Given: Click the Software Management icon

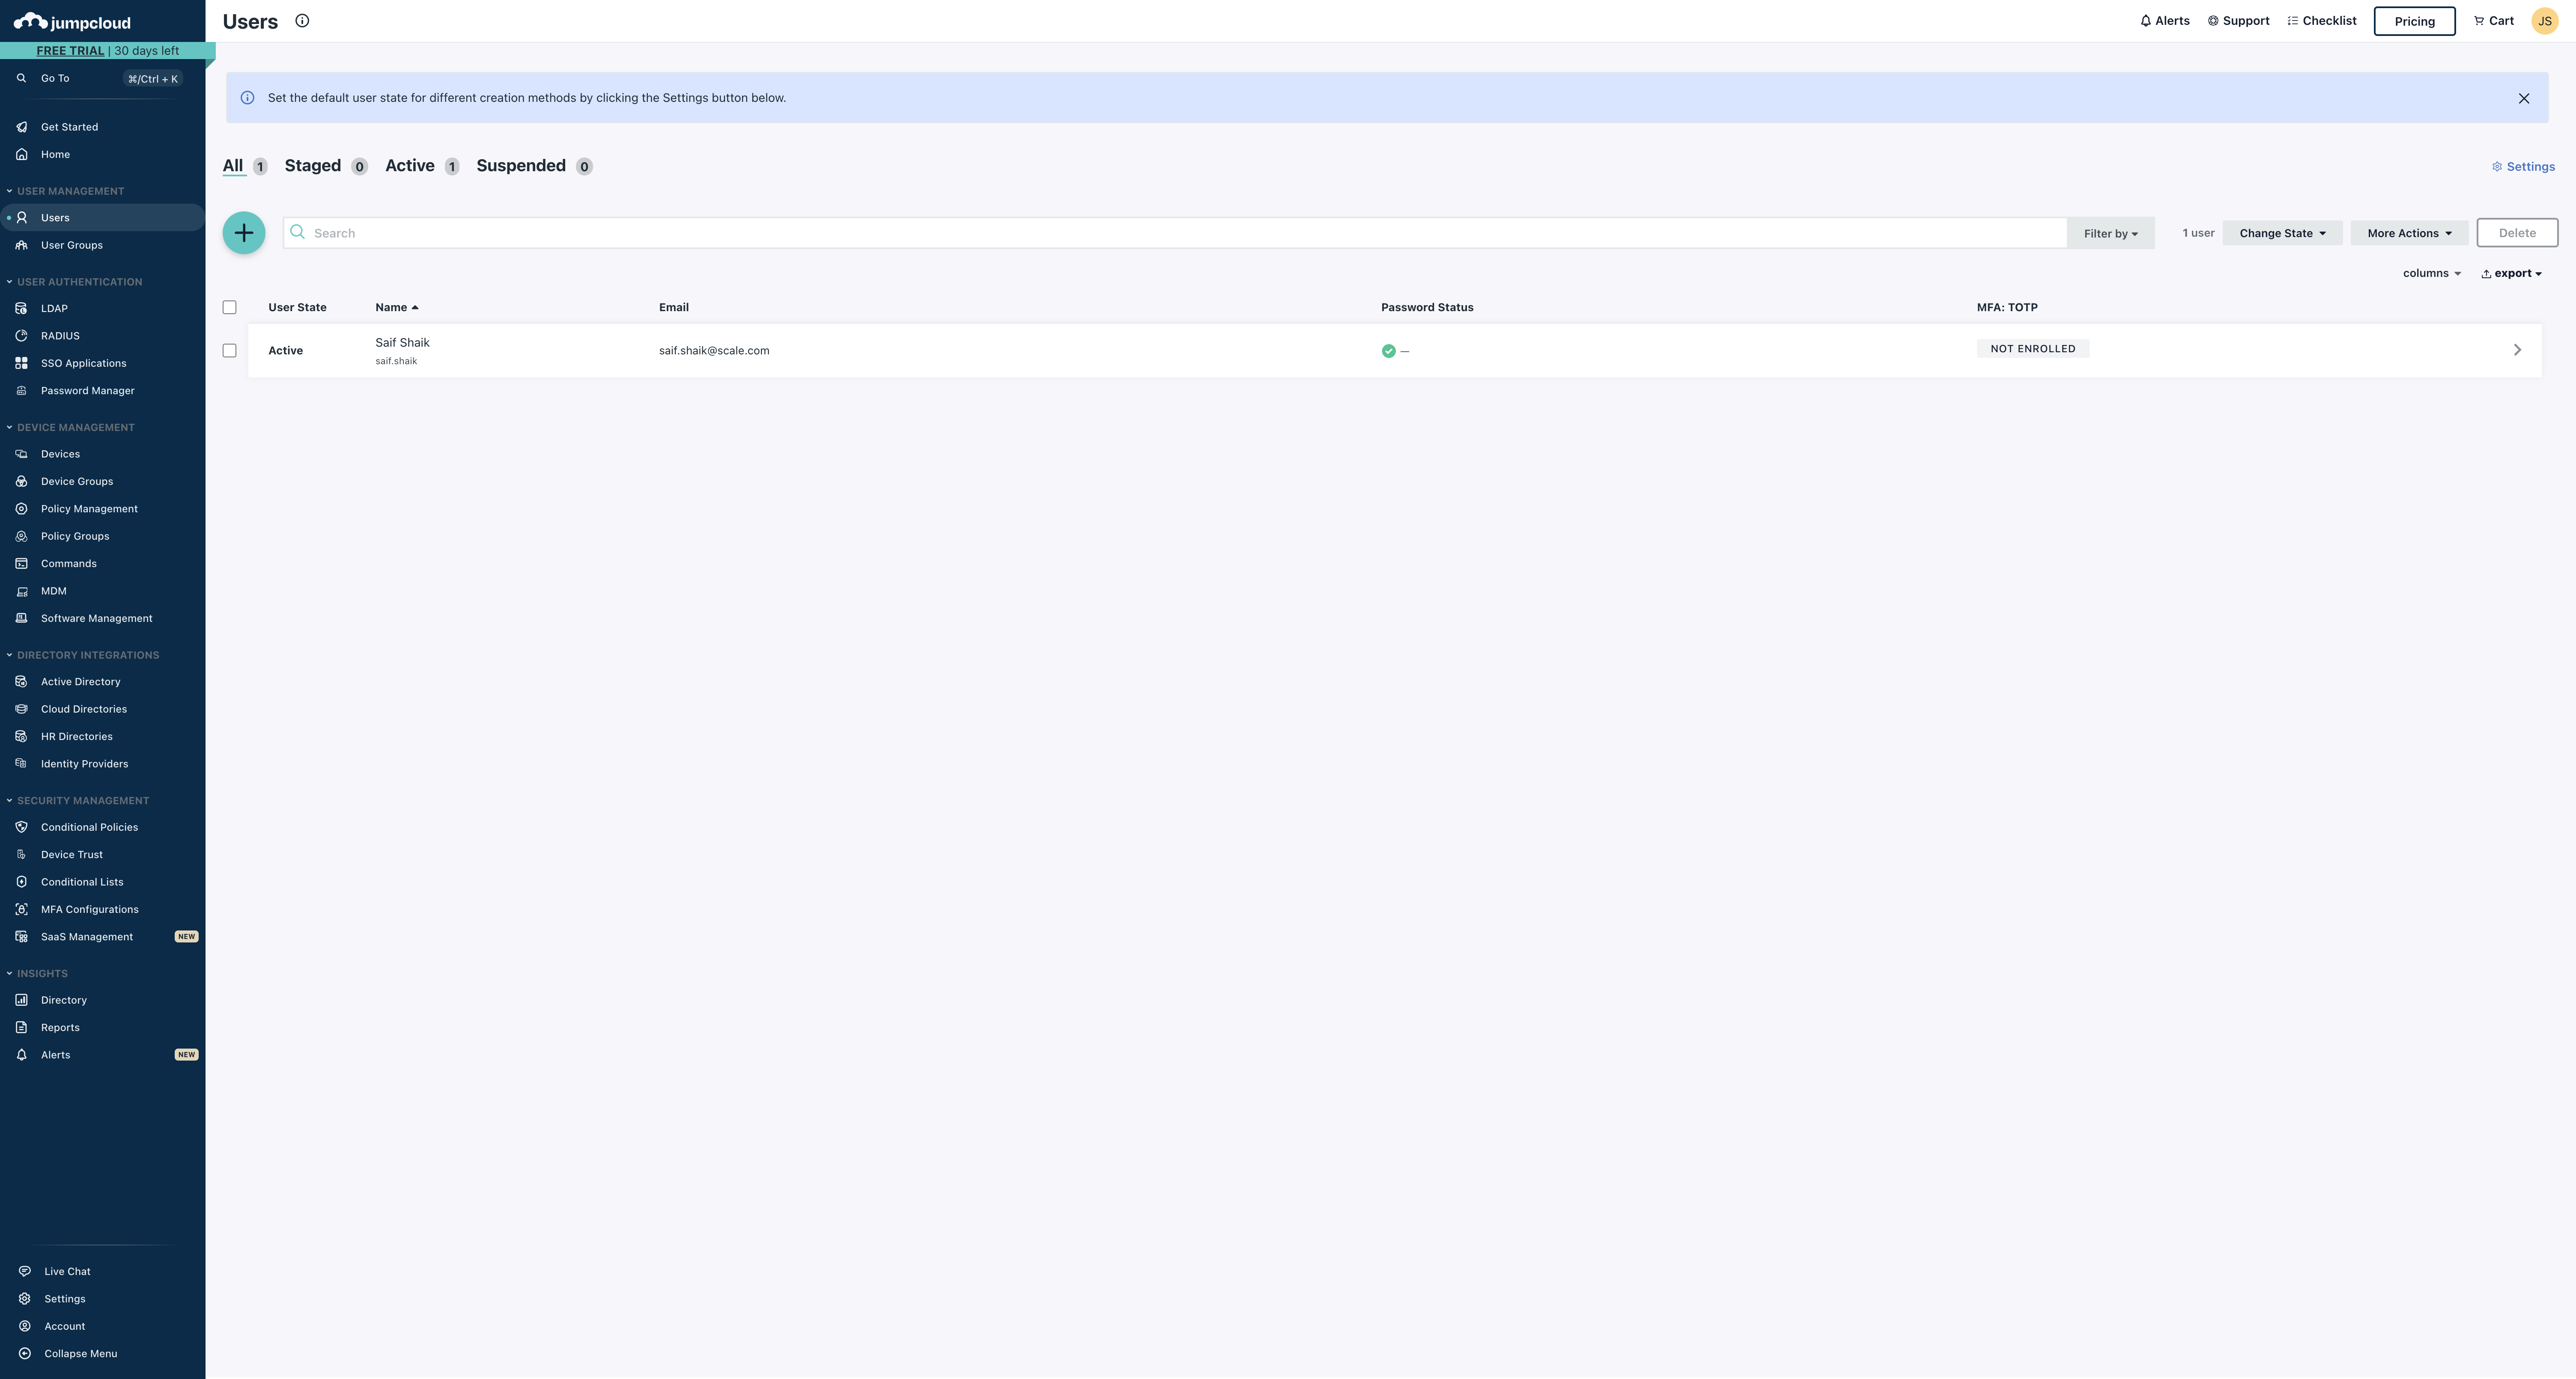Looking at the screenshot, I should pos(21,618).
